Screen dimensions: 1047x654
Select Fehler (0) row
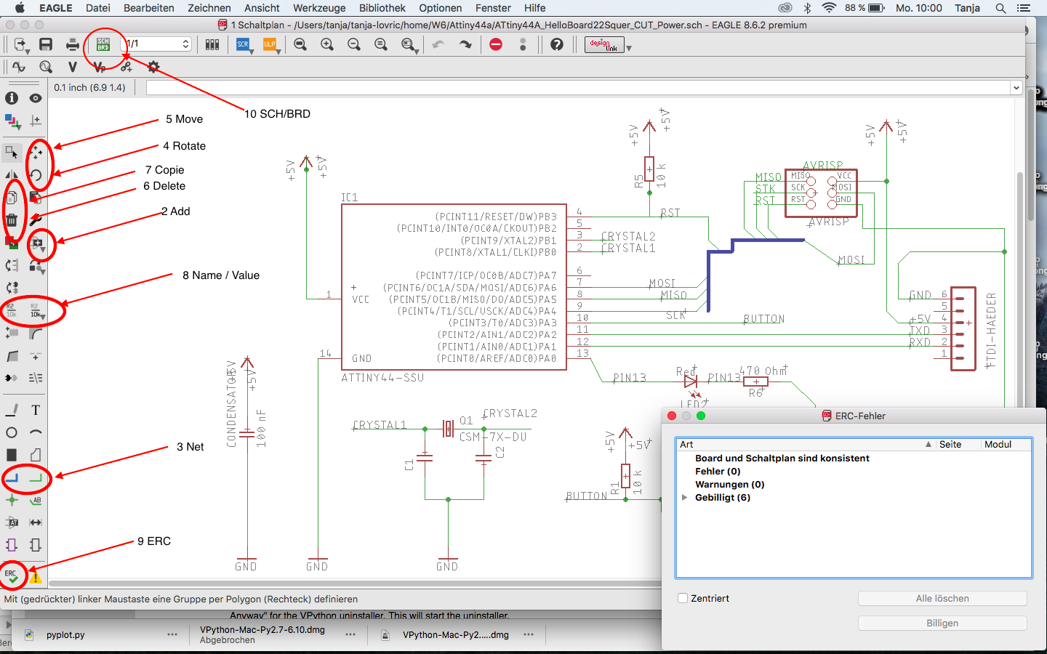pos(718,472)
